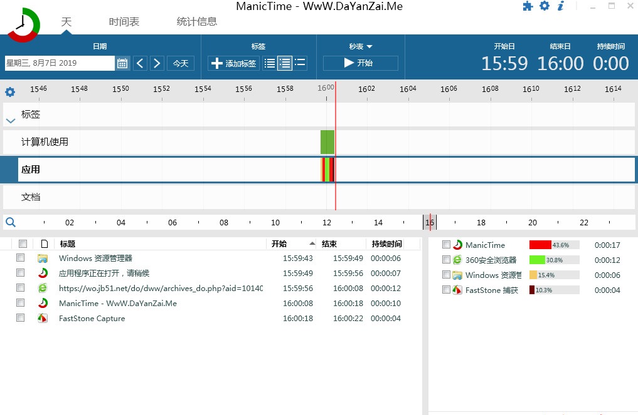This screenshot has height=415, width=638.
Task: Enable the 360安全浏览器 checkbox in summary
Action: [x=446, y=260]
